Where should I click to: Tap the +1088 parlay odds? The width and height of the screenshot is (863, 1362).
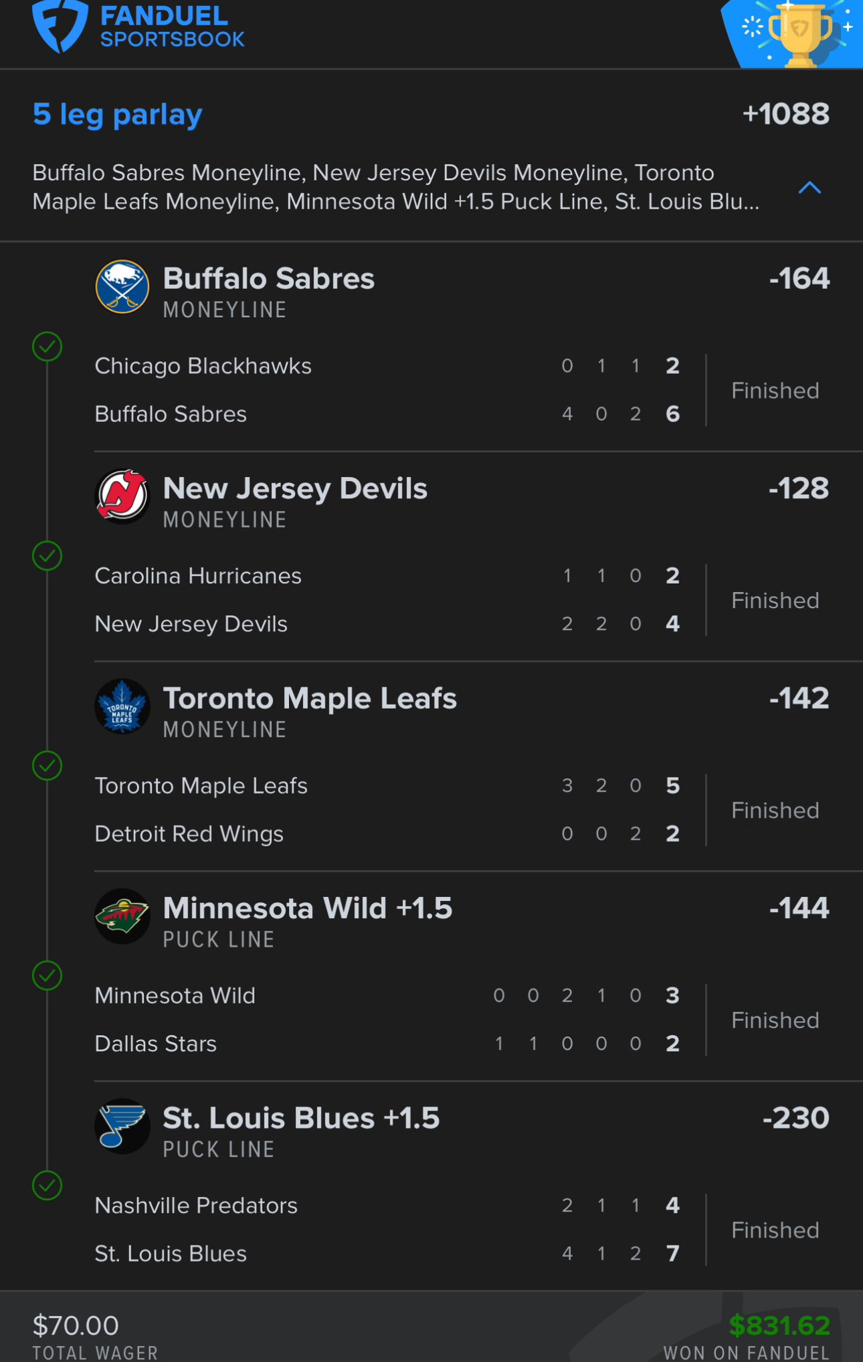point(786,114)
